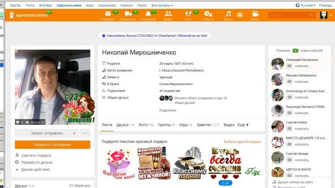Viewport: 335px width, 188px height.
Task: Switch to the Фото tab
Action: (x=146, y=125)
